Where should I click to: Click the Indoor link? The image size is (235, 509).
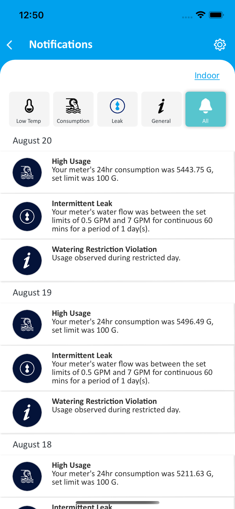207,76
